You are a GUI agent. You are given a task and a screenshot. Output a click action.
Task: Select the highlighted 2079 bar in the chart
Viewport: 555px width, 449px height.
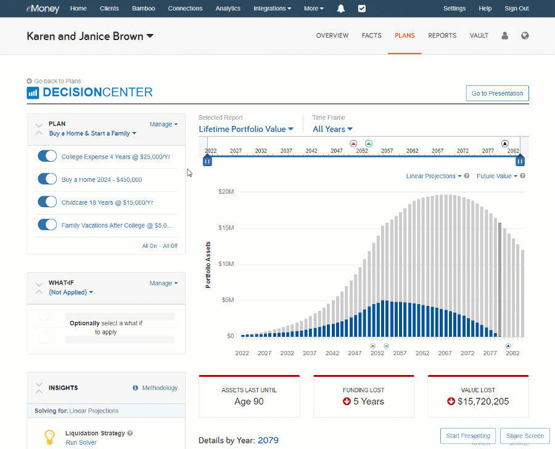(x=499, y=280)
